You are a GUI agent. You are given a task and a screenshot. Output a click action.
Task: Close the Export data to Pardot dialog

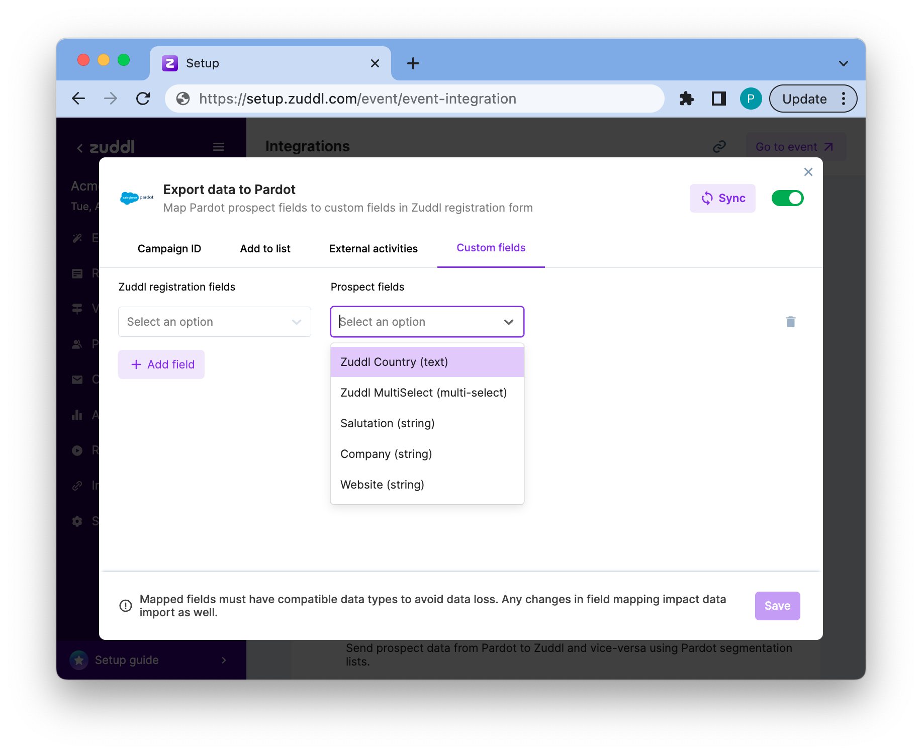tap(808, 172)
